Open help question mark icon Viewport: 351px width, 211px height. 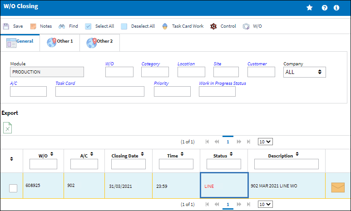(324, 8)
